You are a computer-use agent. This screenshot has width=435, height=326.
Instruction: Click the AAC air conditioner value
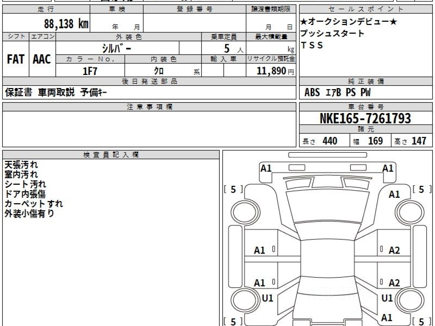pyautogui.click(x=42, y=59)
